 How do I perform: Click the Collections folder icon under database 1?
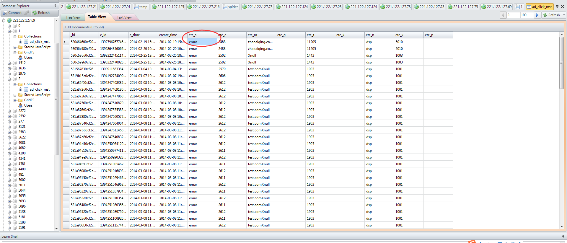[20, 36]
